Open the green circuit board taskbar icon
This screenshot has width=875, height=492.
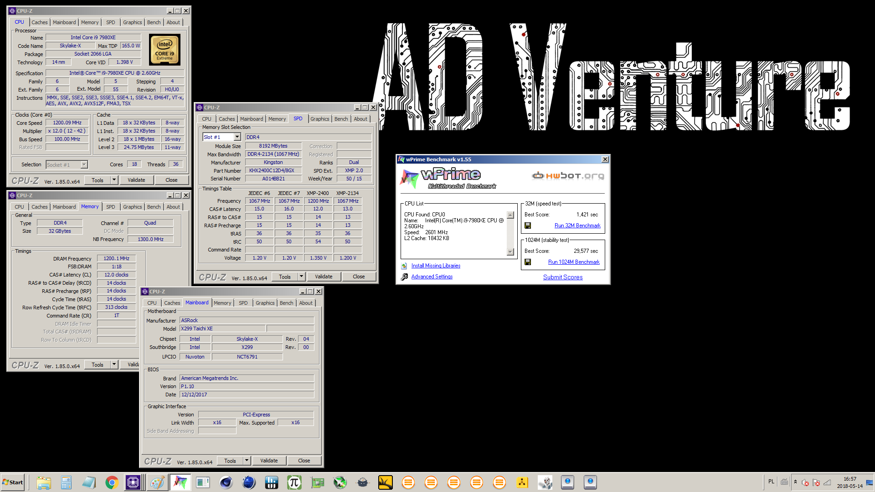click(317, 482)
